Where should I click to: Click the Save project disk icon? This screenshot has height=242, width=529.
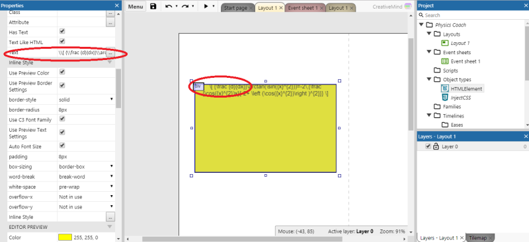(x=153, y=7)
